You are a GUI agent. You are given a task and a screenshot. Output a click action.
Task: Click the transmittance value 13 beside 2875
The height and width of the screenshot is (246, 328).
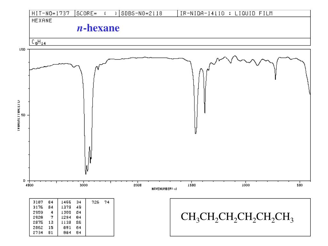point(51,222)
